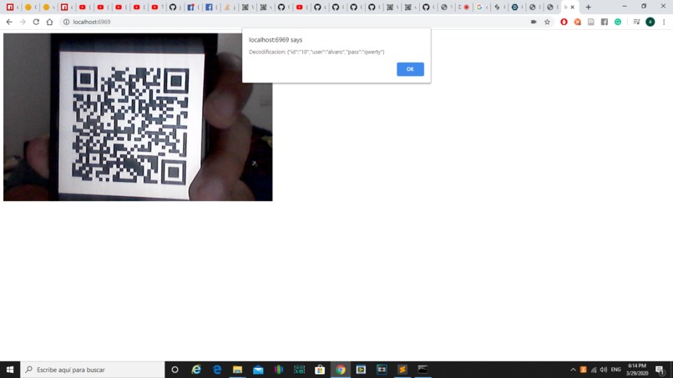The height and width of the screenshot is (378, 673).
Task: Open the Windows notification center
Action: coord(660,370)
